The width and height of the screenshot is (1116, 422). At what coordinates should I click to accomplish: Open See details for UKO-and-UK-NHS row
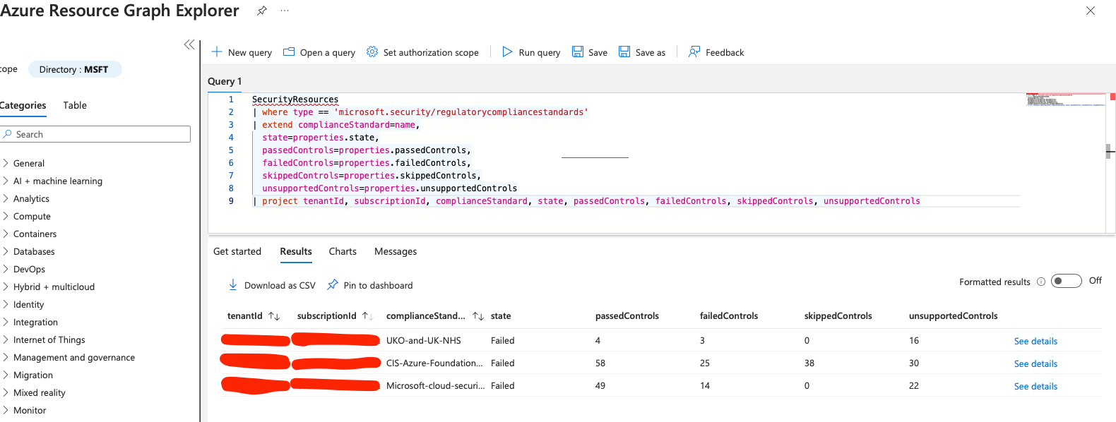(x=1035, y=341)
